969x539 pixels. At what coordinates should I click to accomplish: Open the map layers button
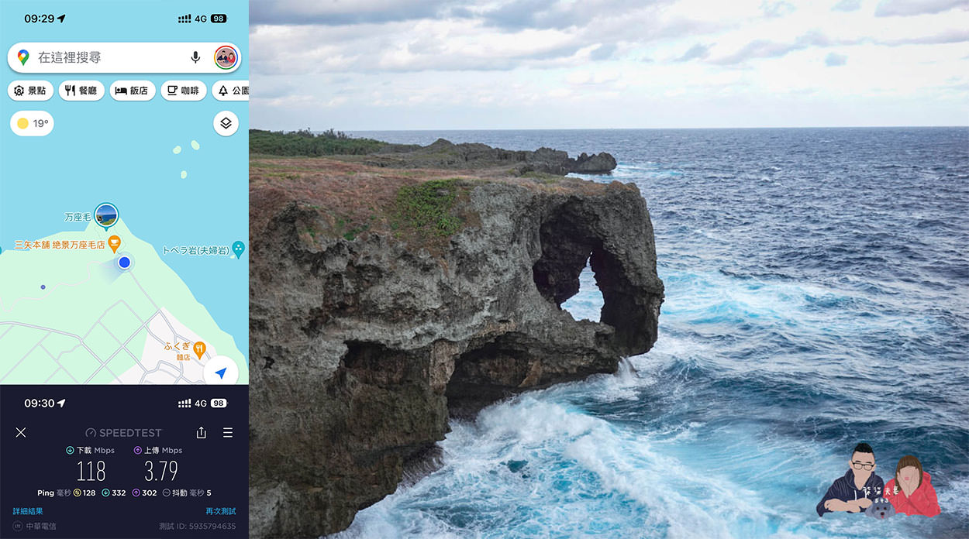point(226,123)
